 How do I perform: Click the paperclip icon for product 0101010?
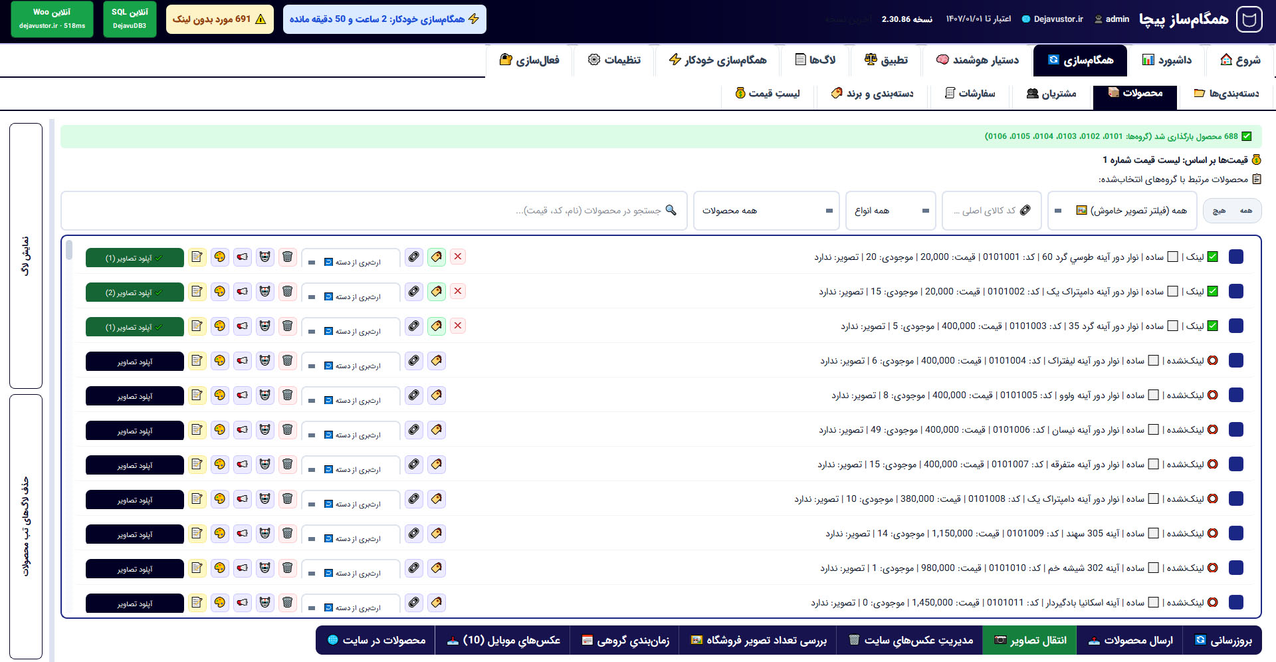pyautogui.click(x=414, y=568)
